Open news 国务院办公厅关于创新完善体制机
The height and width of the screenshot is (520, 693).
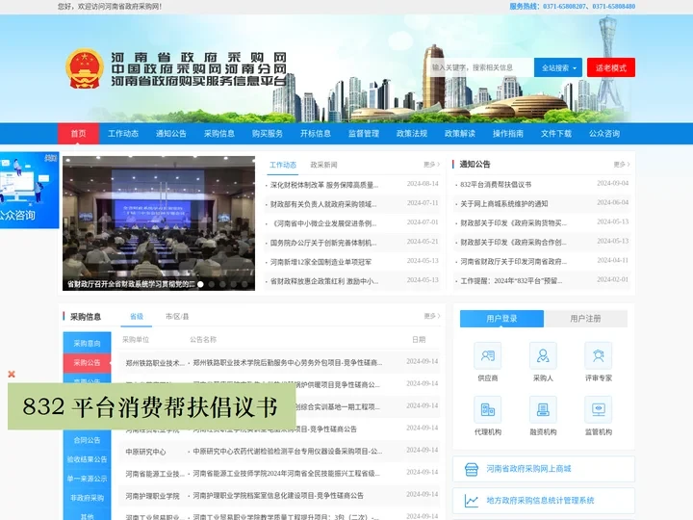point(323,243)
